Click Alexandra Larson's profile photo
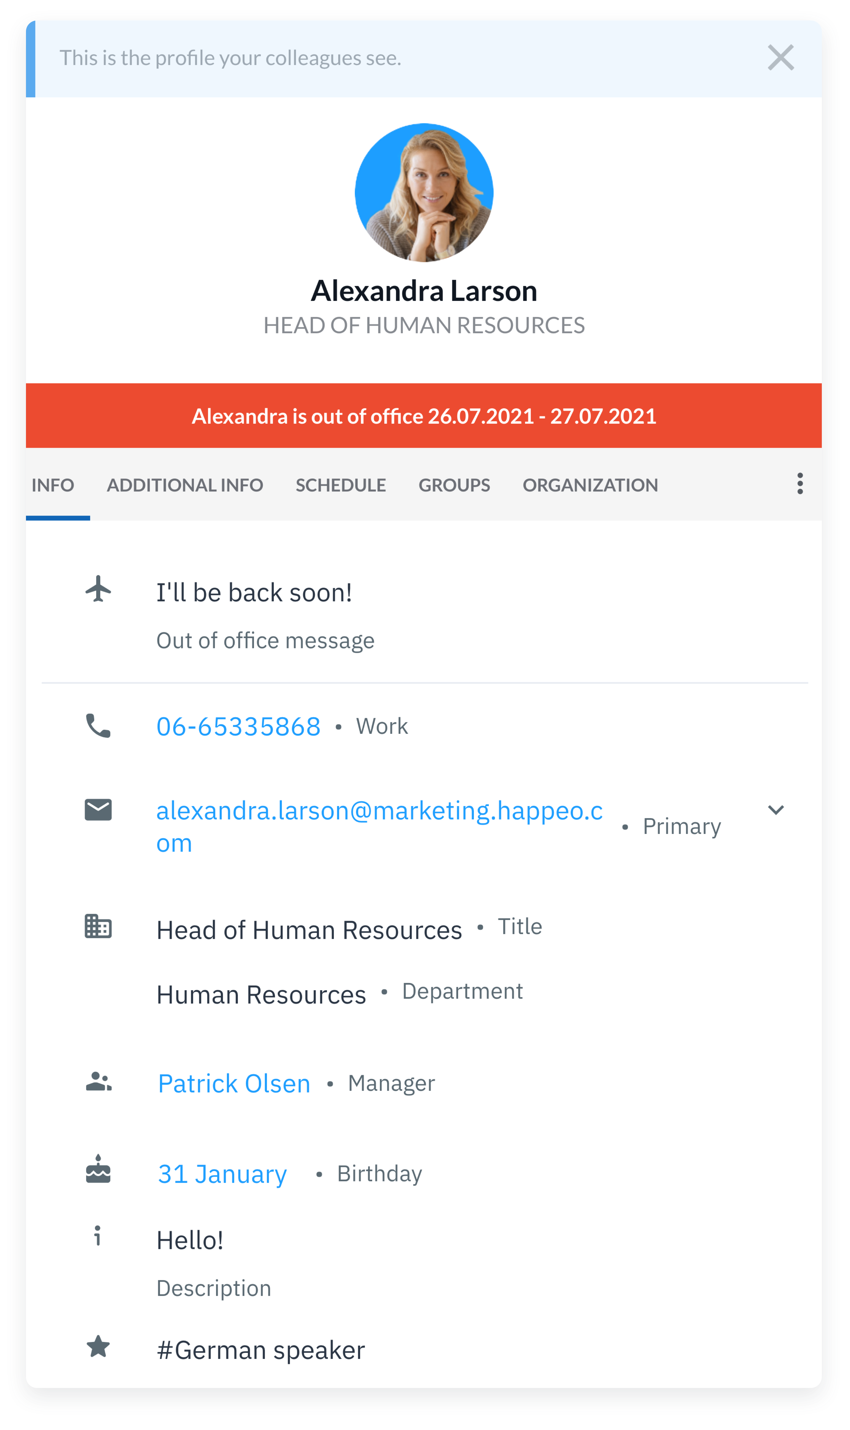The width and height of the screenshot is (850, 1430). coord(424,193)
